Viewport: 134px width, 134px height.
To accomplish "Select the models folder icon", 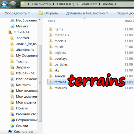I will [51, 41].
